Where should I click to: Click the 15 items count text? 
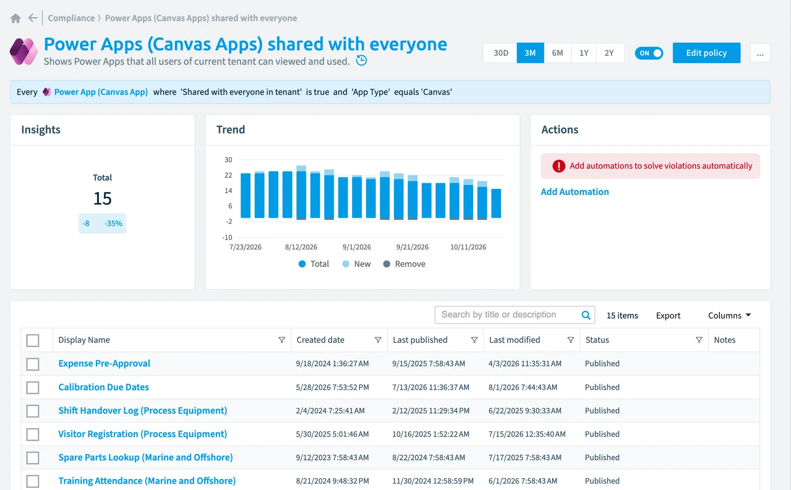(x=622, y=316)
